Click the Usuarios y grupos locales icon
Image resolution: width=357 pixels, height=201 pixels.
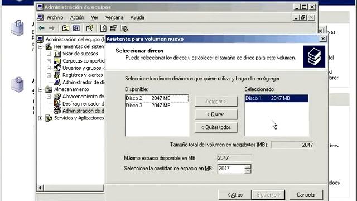click(x=57, y=68)
